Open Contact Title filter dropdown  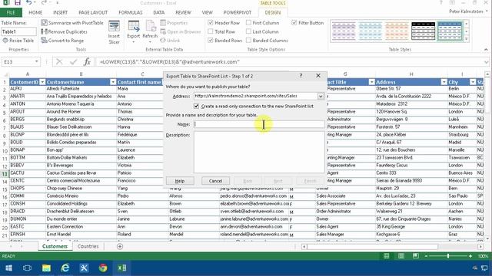pos(371,82)
